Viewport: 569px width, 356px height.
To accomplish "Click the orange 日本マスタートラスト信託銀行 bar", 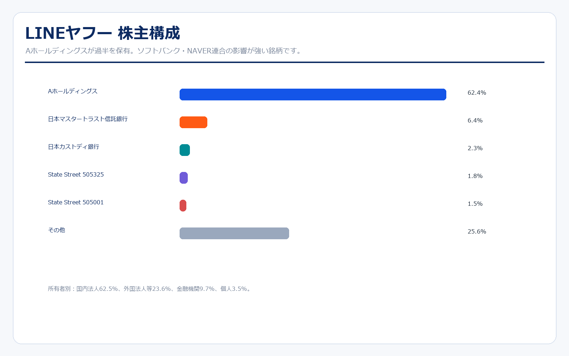I will (193, 122).
